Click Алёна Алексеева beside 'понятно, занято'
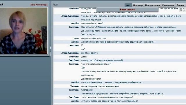The width and height of the screenshot is (186, 105). pyautogui.click(x=70, y=53)
